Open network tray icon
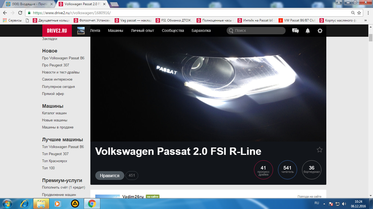Image resolution: width=373 pixels, height=209 pixels. [337, 204]
